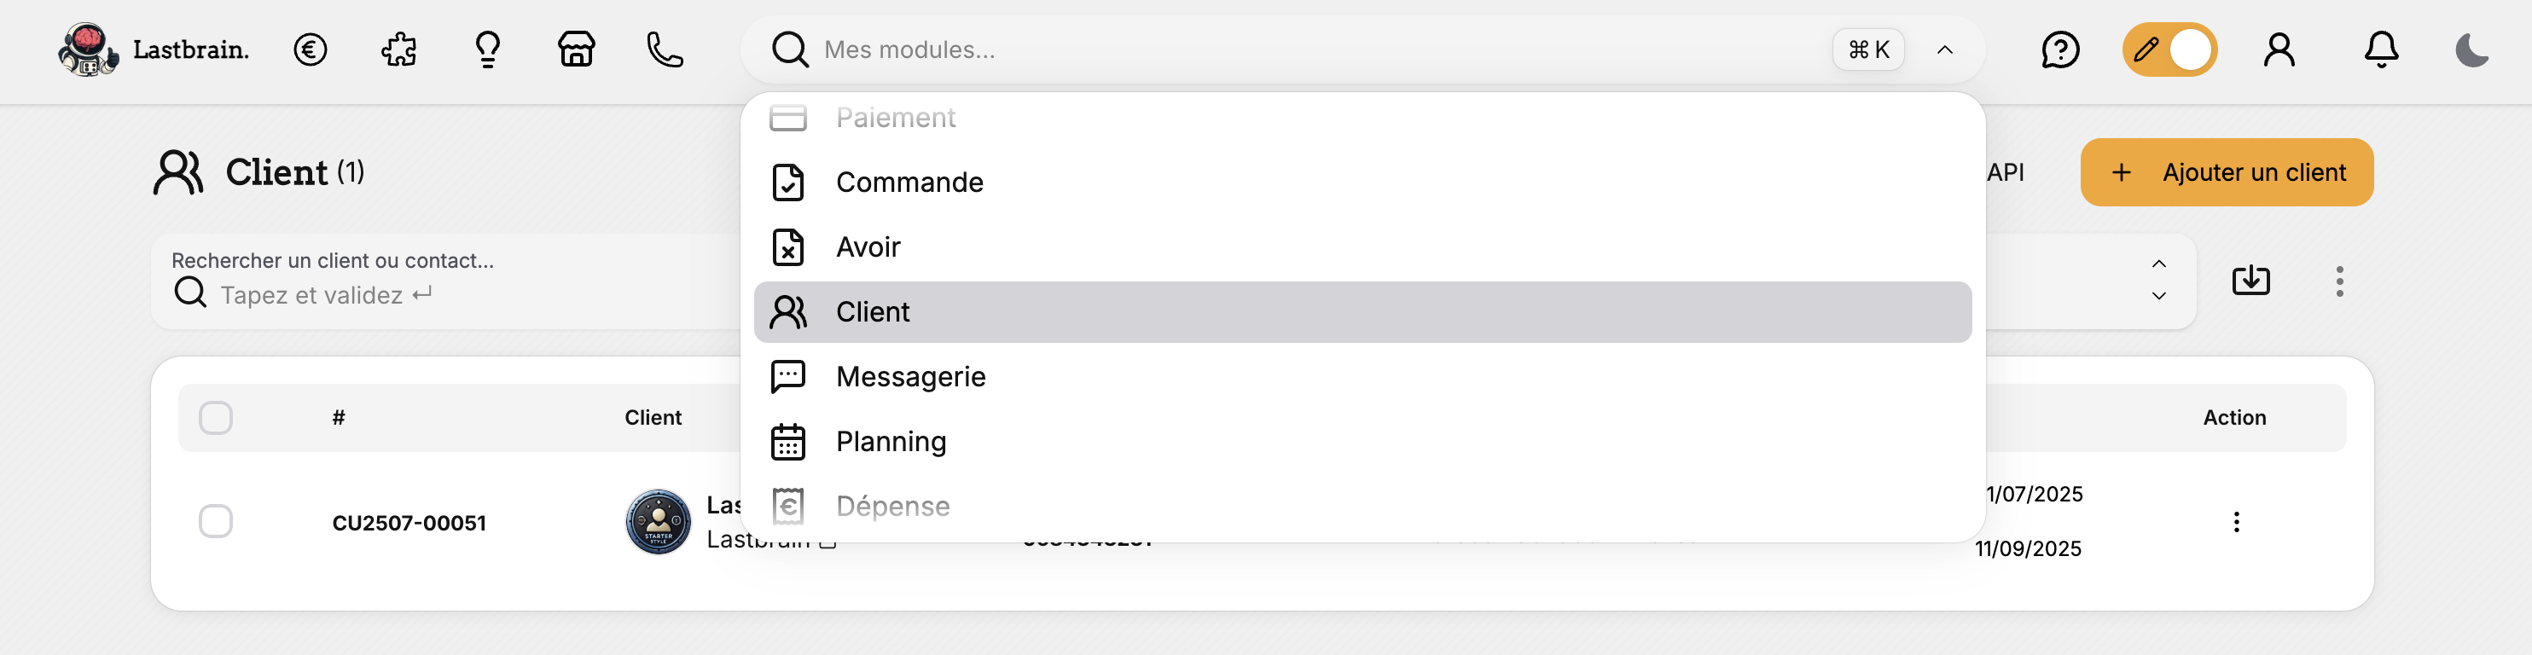Check the select-all checkbox in table header

tap(215, 417)
